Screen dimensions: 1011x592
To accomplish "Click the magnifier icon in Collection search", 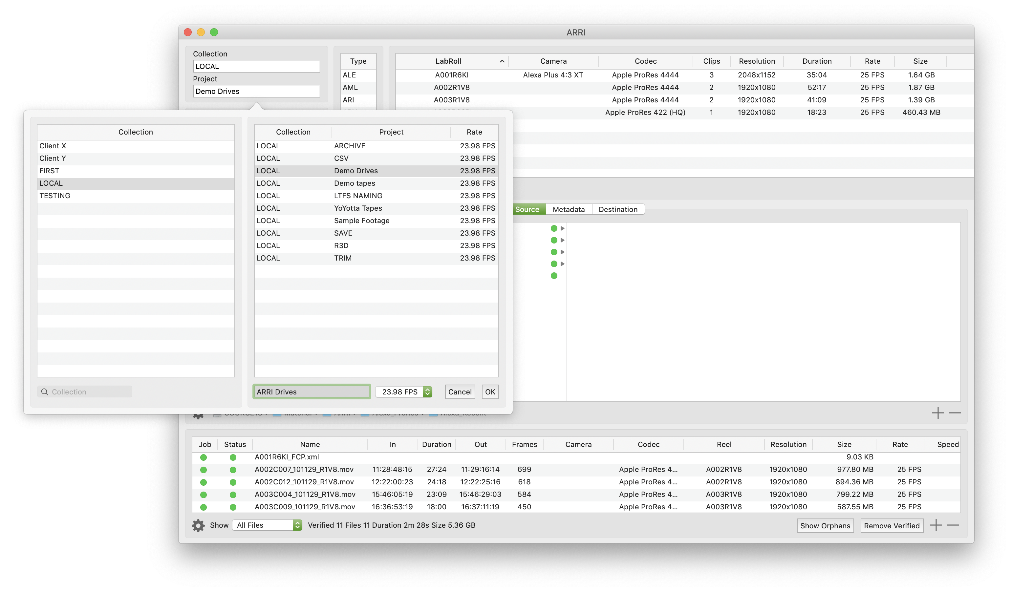I will tap(45, 392).
